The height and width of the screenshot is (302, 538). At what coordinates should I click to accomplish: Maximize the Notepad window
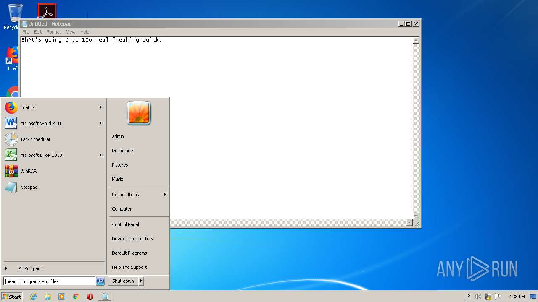tap(408, 24)
